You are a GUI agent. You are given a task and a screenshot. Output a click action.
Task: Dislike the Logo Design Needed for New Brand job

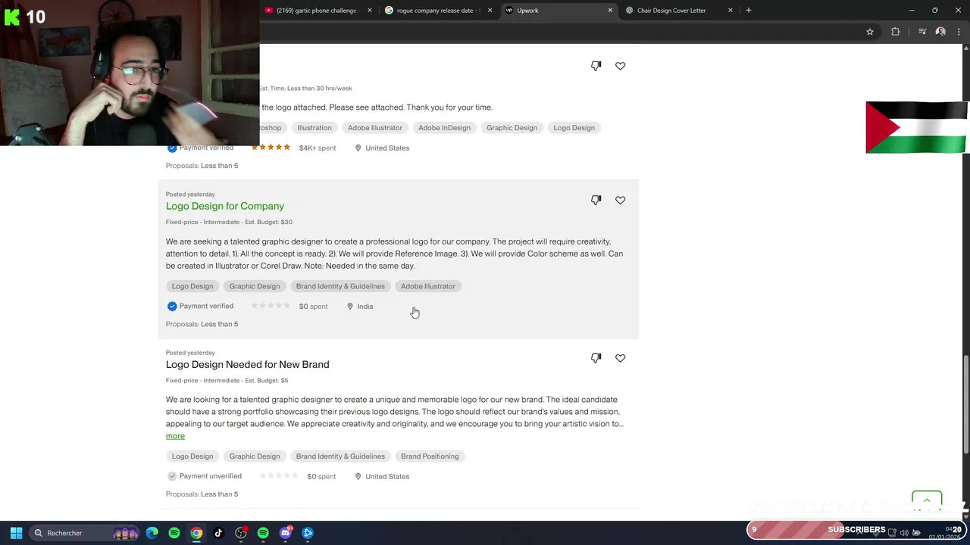pyautogui.click(x=596, y=358)
